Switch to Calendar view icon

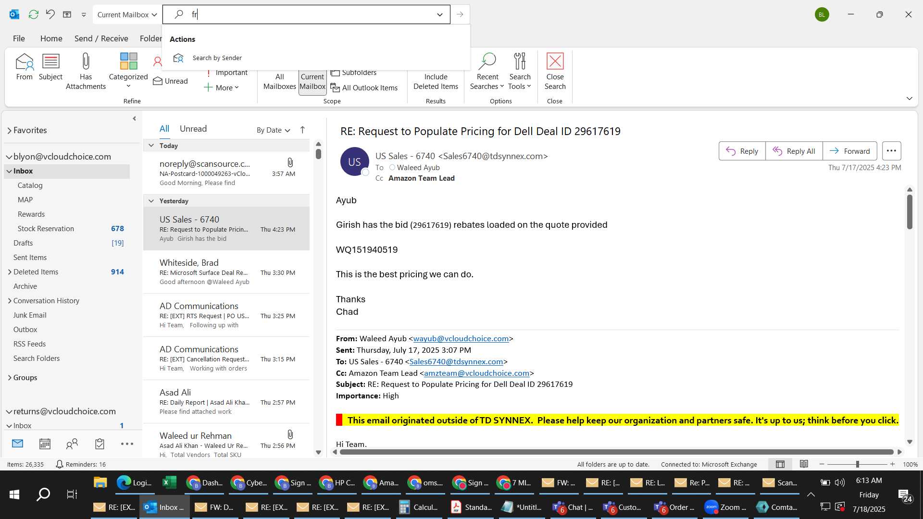[45, 444]
